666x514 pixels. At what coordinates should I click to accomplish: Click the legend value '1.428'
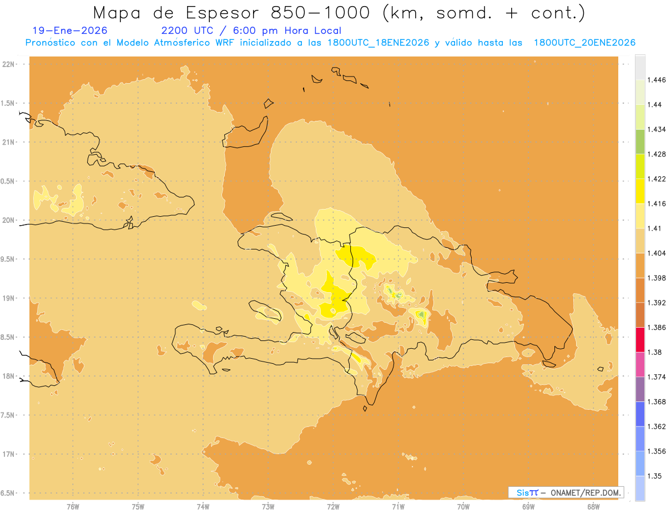click(657, 154)
